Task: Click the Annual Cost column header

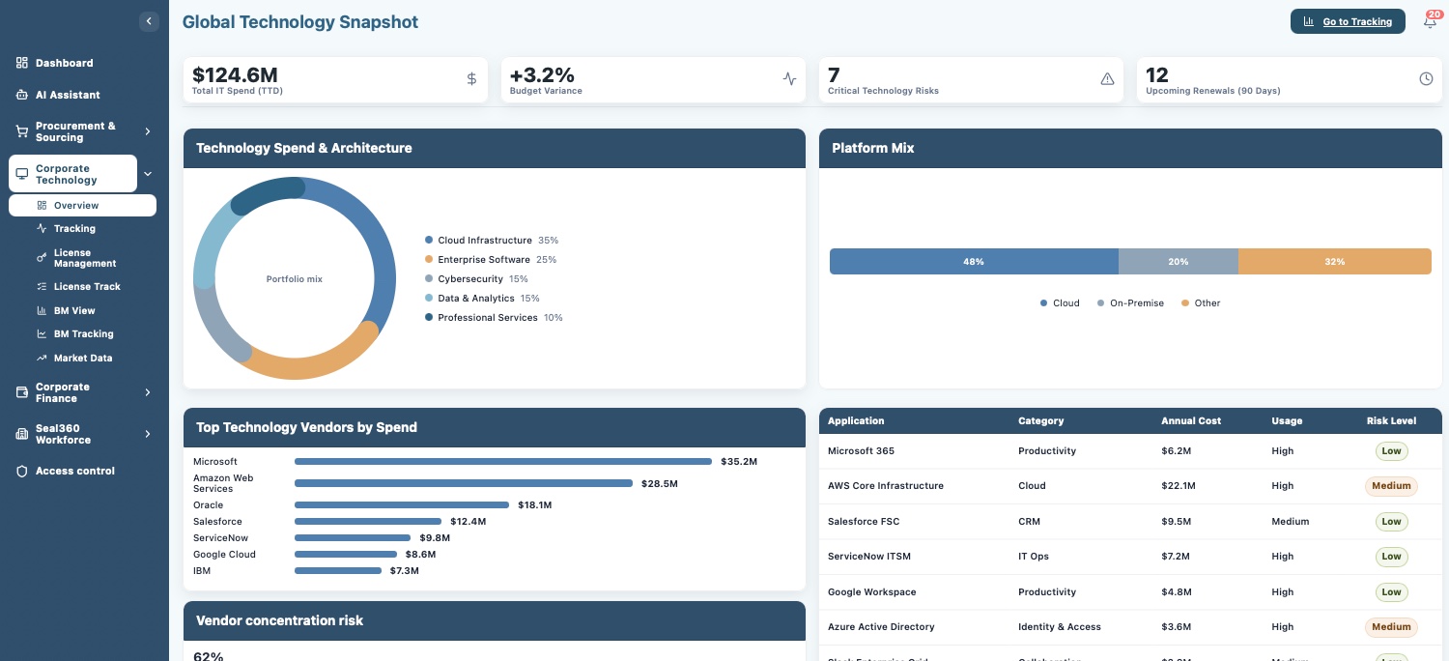Action: coord(1191,421)
